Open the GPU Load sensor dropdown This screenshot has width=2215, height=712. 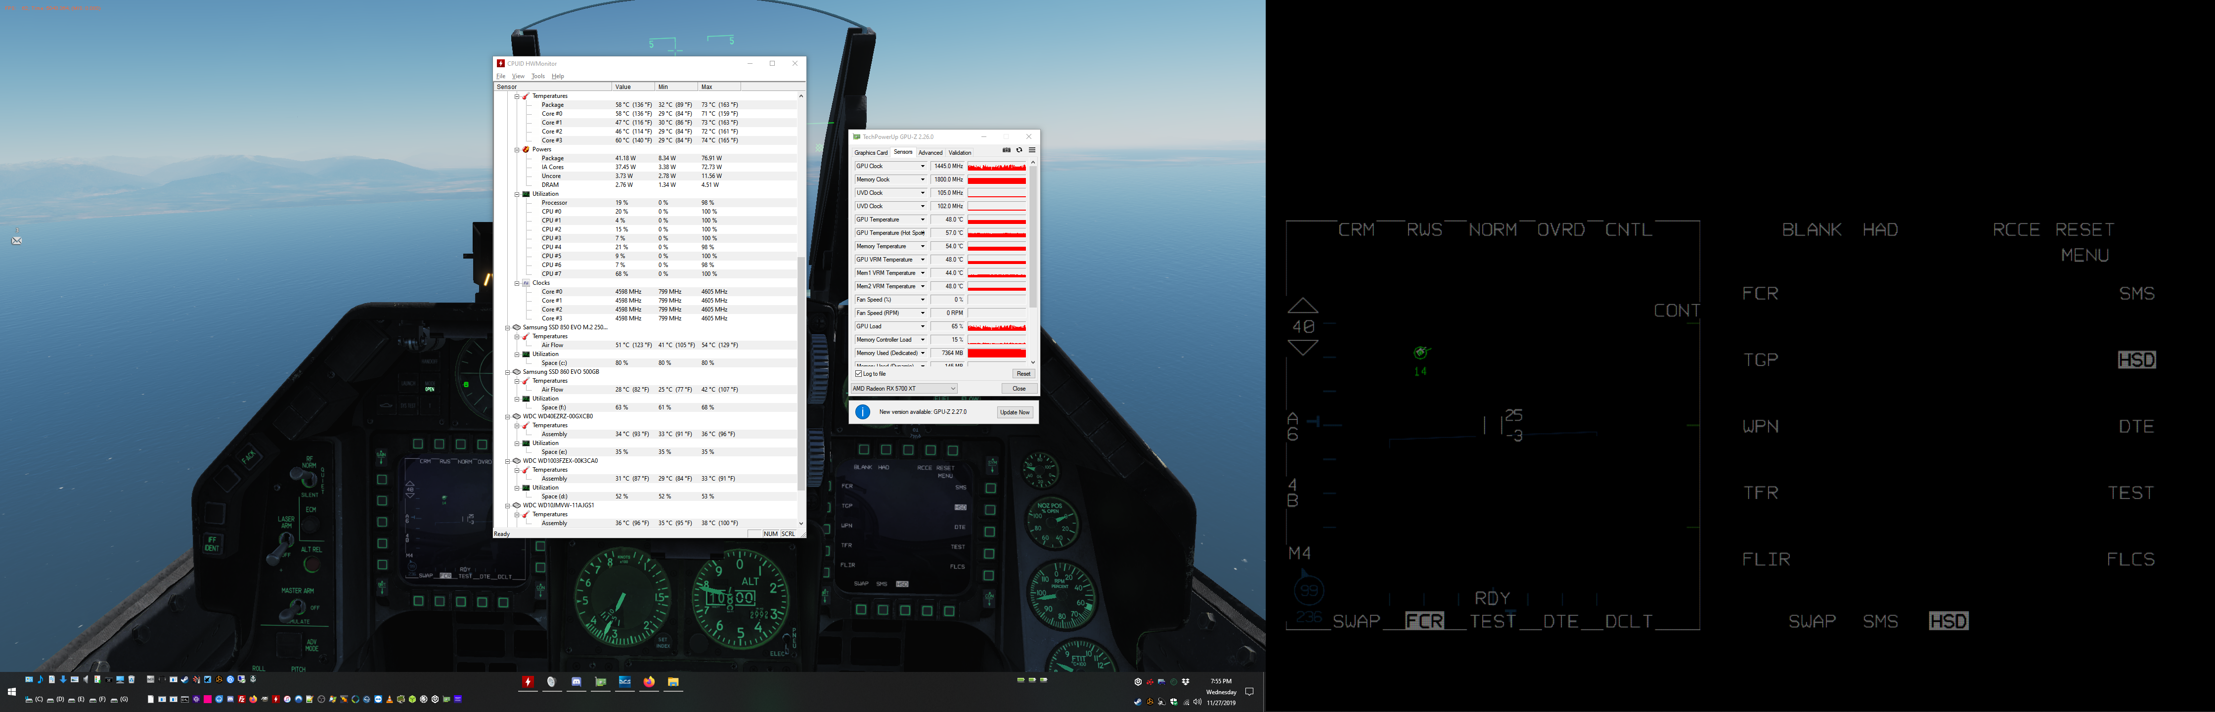pos(923,327)
